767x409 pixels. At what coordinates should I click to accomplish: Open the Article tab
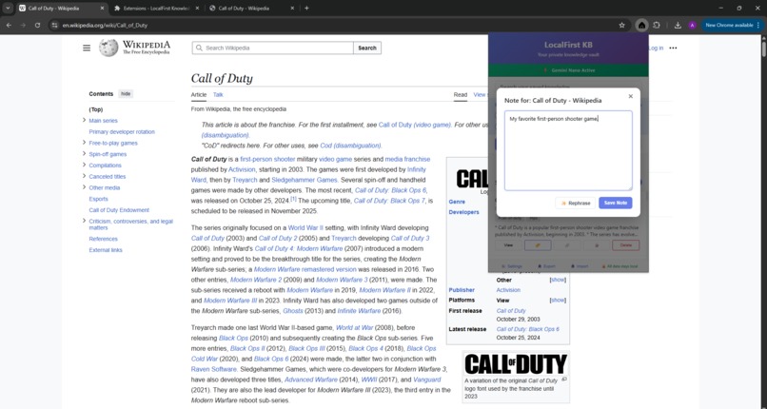click(199, 95)
